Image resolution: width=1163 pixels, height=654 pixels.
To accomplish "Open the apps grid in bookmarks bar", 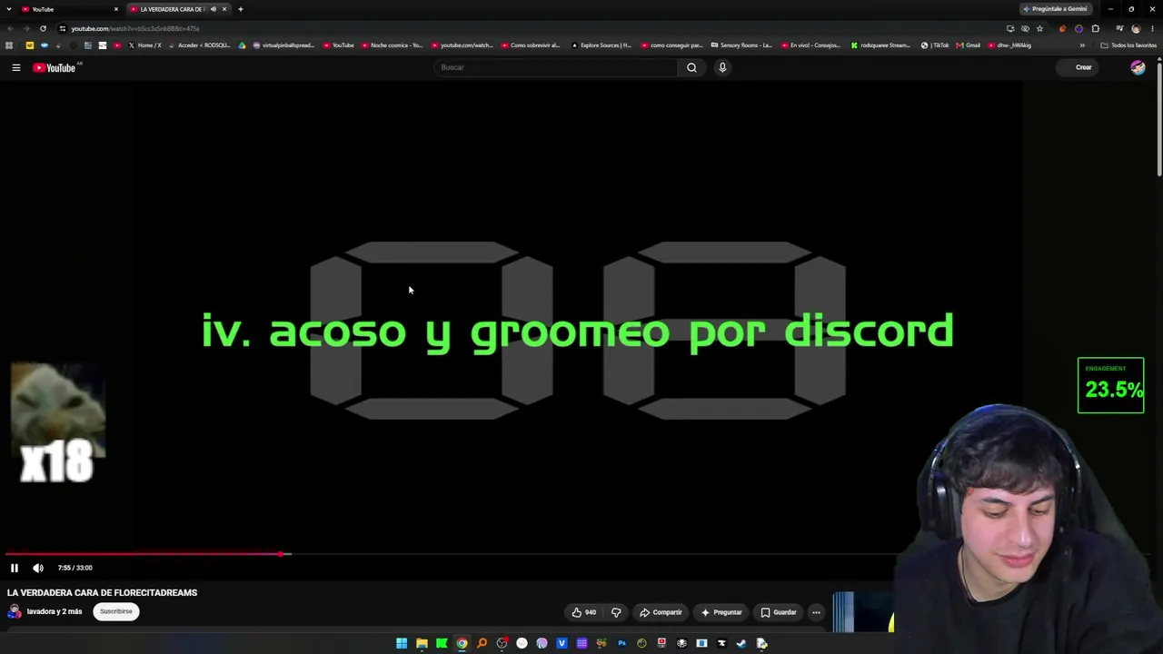I will 9,45.
